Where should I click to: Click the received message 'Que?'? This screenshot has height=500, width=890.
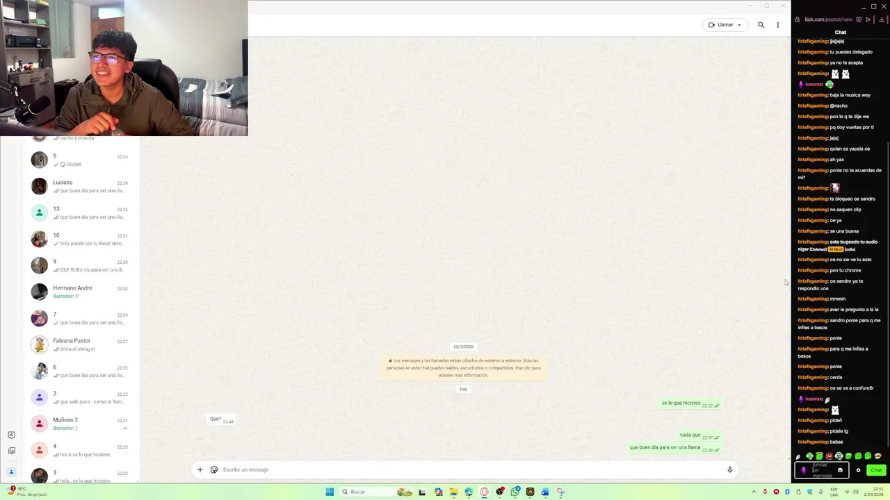pyautogui.click(x=222, y=419)
